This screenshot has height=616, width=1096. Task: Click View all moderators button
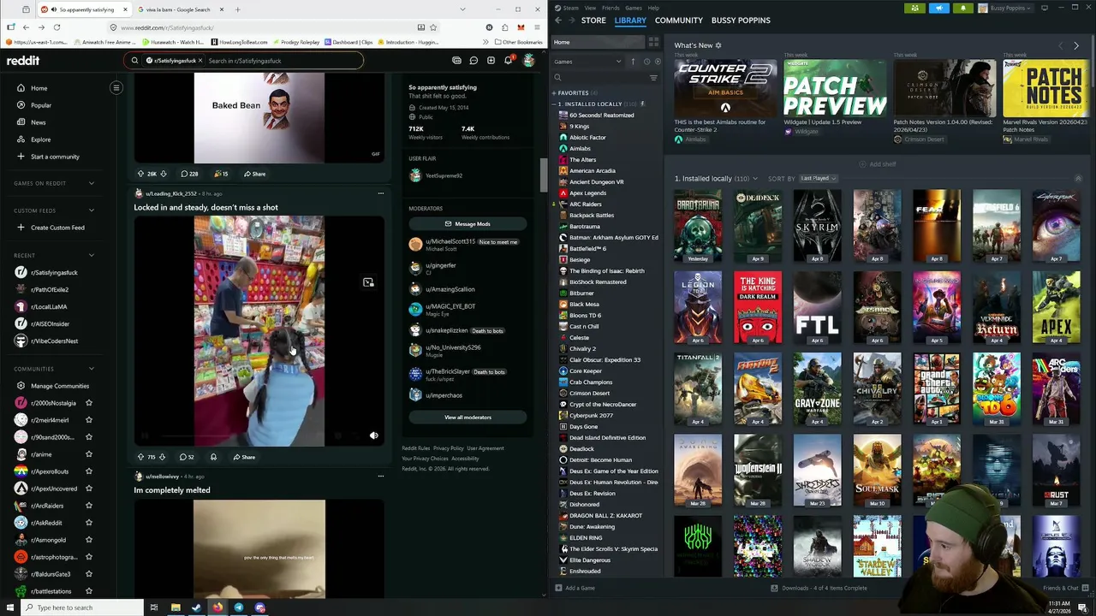[468, 418]
